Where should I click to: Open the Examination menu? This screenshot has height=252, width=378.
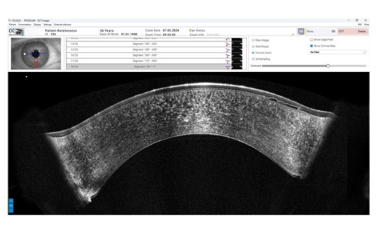coord(25,24)
